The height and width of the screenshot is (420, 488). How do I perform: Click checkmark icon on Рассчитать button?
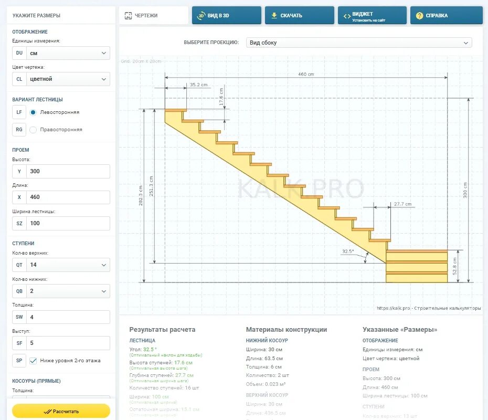[x=48, y=412]
